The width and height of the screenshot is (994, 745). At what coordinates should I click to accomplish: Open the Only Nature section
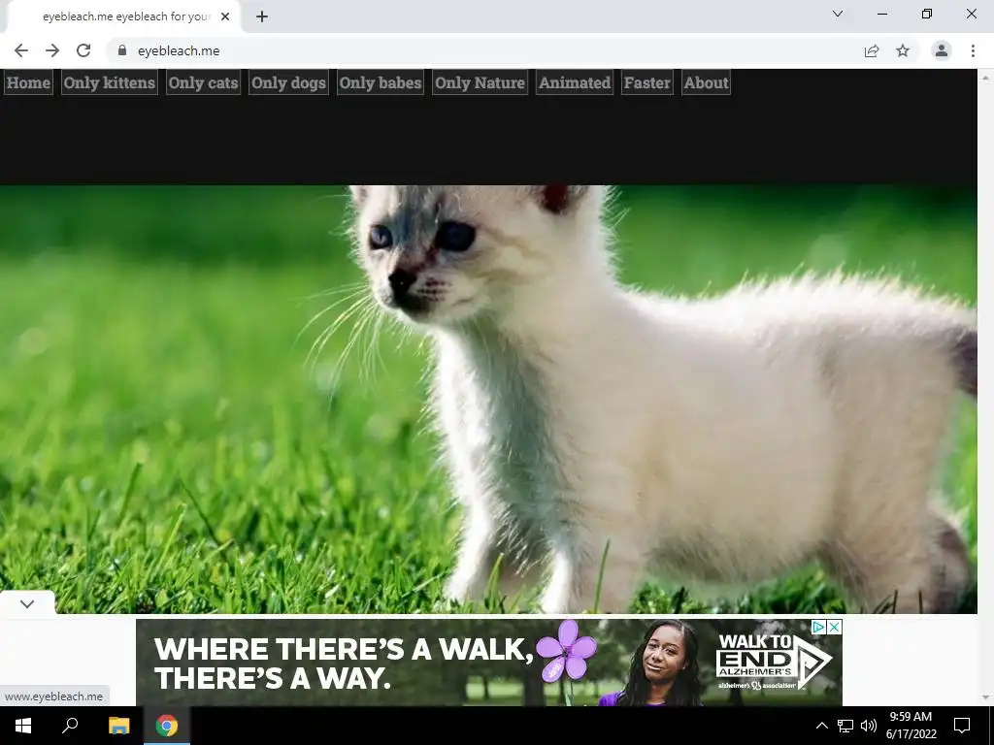click(480, 83)
